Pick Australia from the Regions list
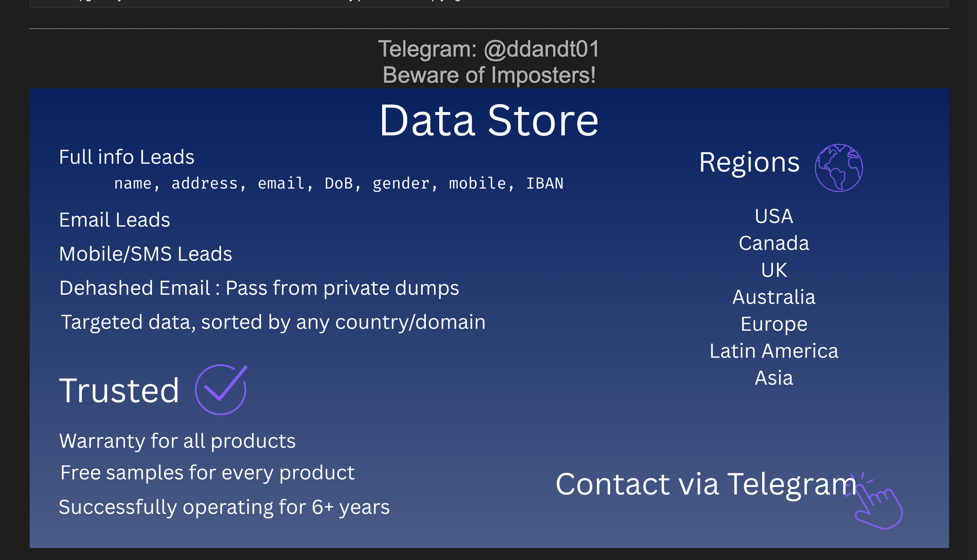 point(774,297)
